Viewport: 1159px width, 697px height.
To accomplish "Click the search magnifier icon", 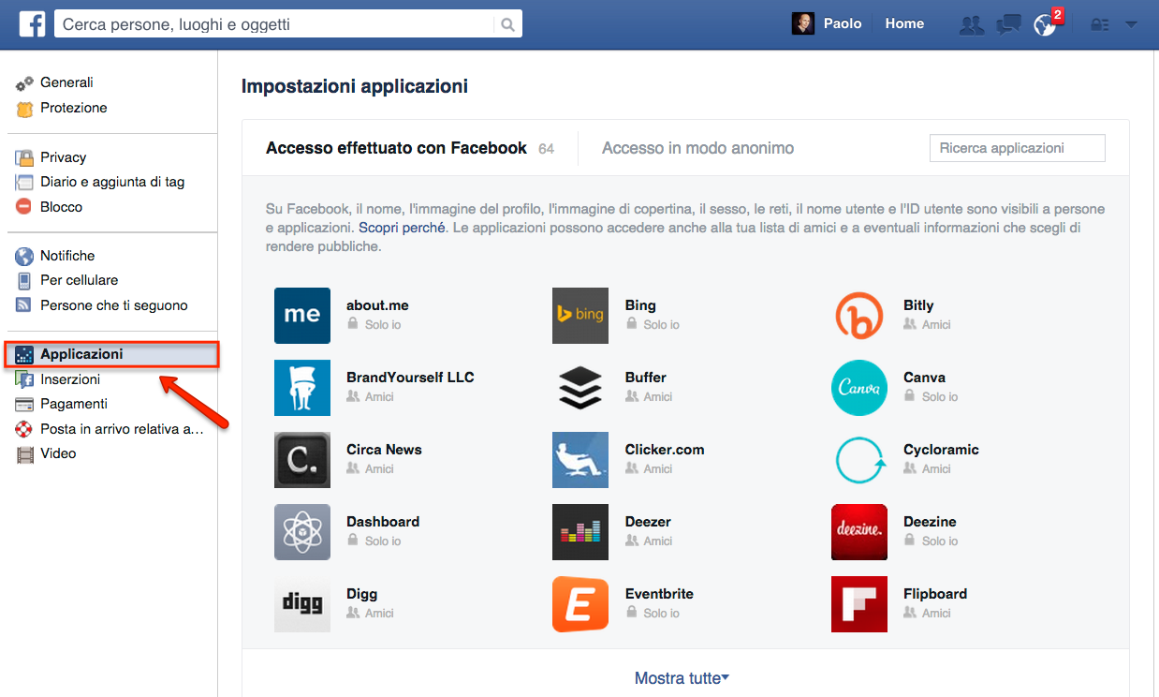I will (x=507, y=24).
